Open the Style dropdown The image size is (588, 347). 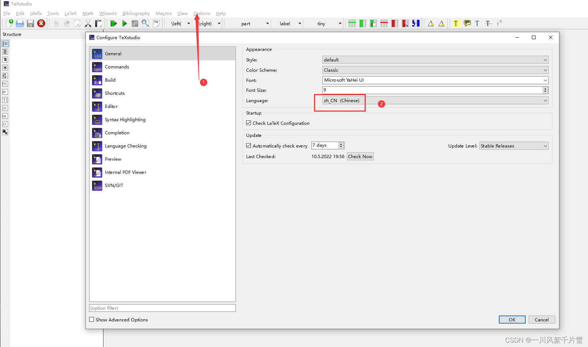coord(435,60)
